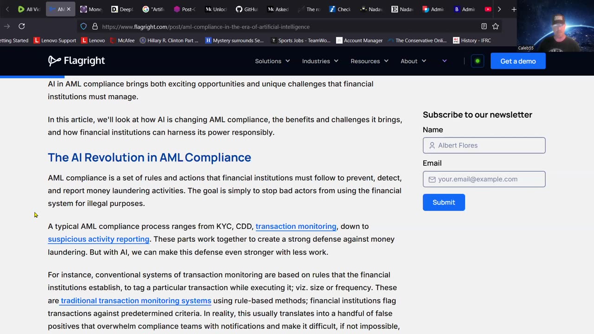Bookmark this page with the star icon
Screen dimensions: 594x334
[x=496, y=26]
